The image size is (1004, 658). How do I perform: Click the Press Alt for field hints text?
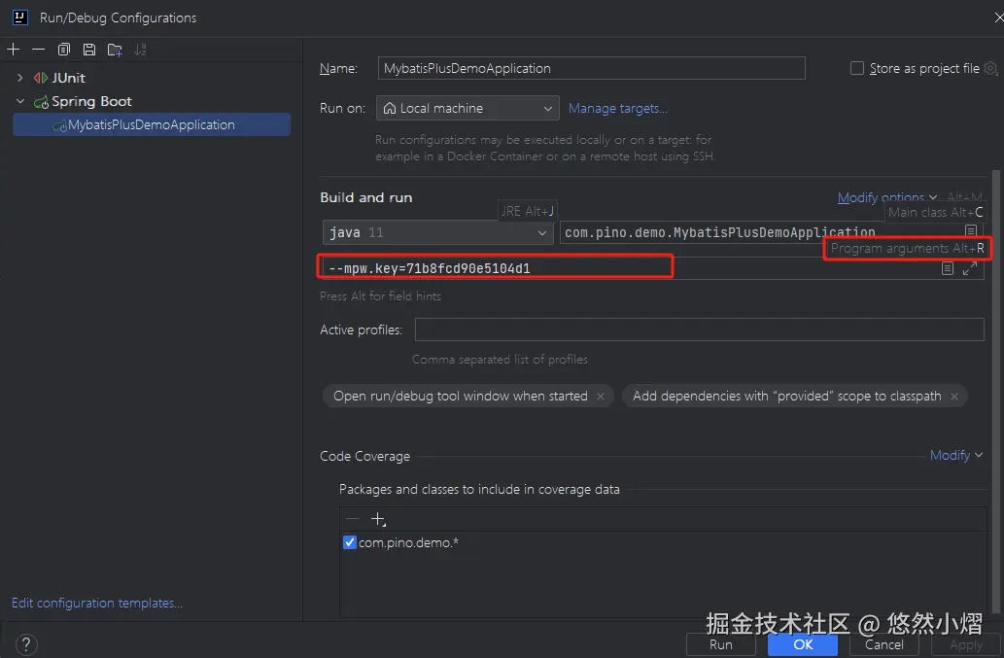(380, 296)
